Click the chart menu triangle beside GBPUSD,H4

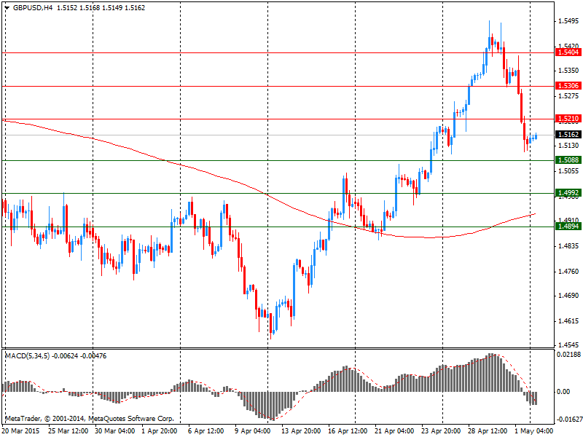7,8
